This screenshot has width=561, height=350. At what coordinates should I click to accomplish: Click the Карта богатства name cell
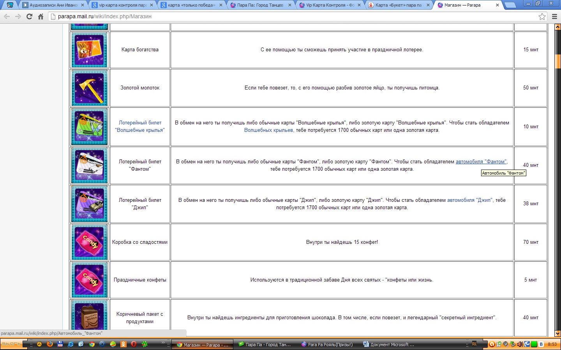140,50
